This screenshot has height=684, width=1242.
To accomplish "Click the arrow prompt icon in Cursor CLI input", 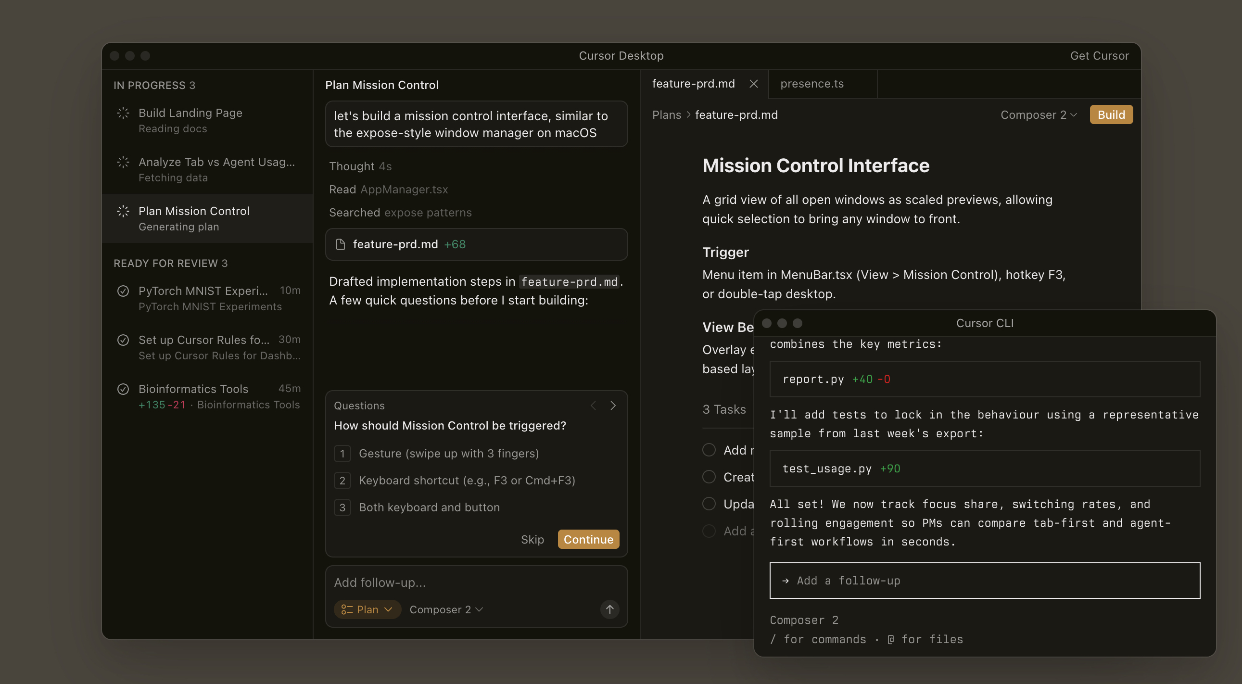I will (786, 581).
